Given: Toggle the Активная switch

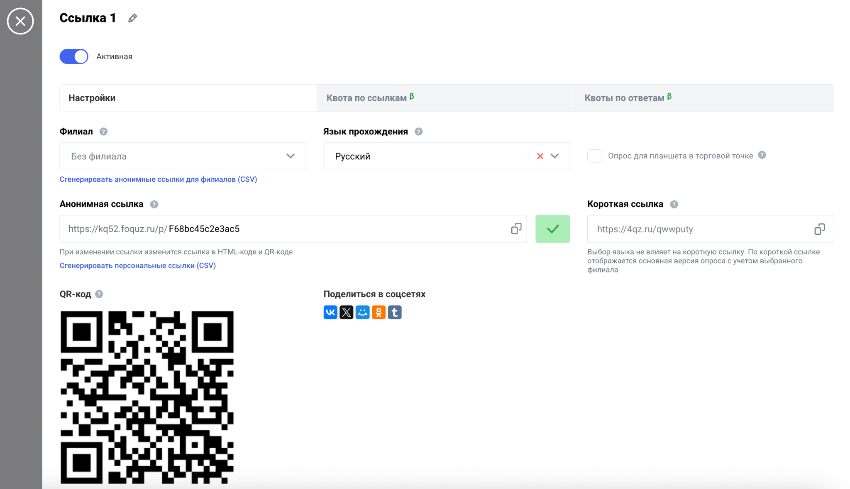Looking at the screenshot, I should [x=74, y=56].
